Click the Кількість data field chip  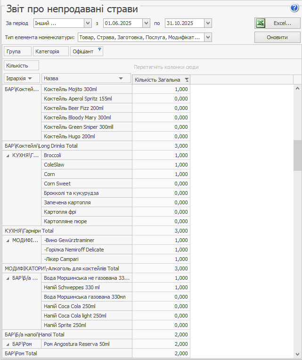[x=21, y=66]
